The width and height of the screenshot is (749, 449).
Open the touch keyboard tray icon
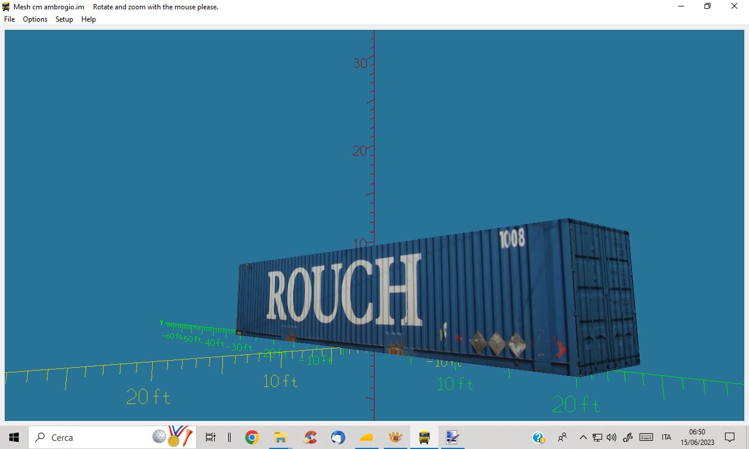(x=646, y=437)
